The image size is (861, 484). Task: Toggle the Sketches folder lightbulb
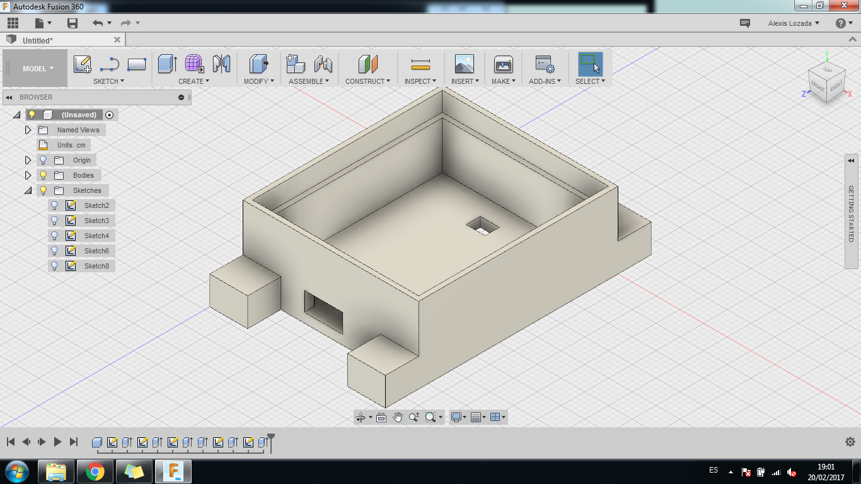coord(43,190)
